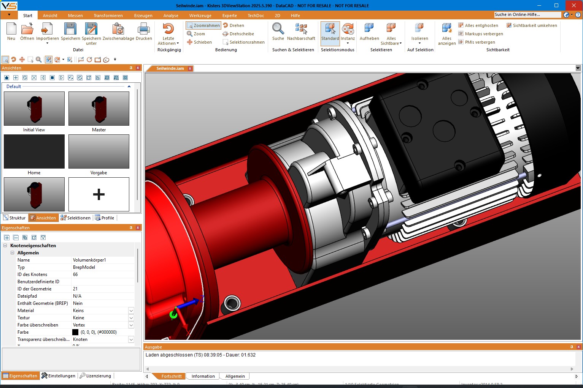Toggle the Zoomrahmen navigation mode
Screen dimensions: 583x388
point(203,25)
